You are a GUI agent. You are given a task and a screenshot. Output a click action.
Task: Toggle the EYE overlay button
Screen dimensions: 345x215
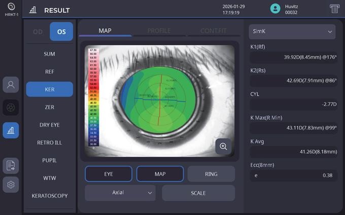pyautogui.click(x=109, y=174)
